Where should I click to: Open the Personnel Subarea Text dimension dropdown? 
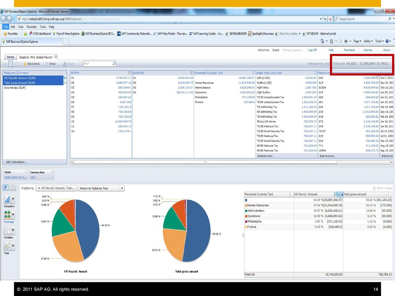101,188
